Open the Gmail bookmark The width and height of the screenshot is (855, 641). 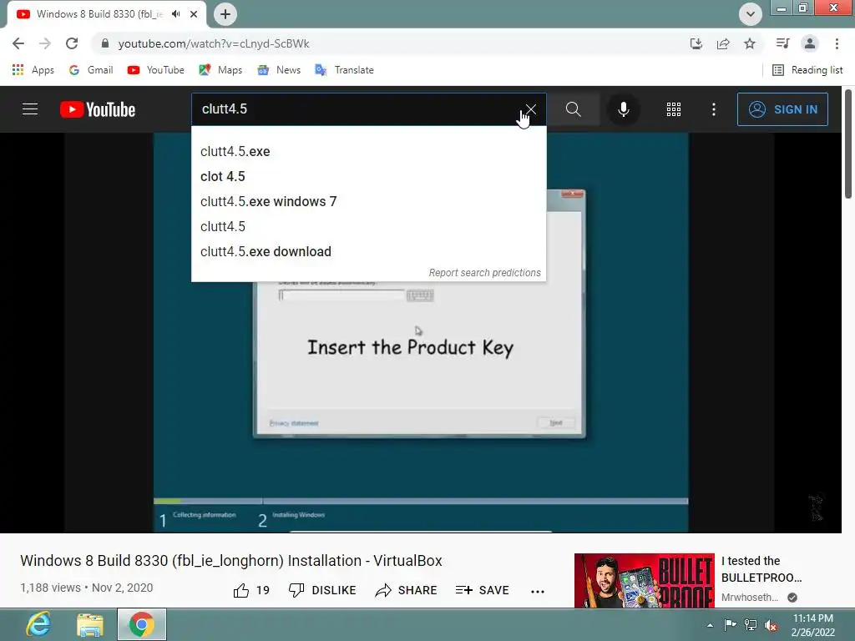pos(91,70)
